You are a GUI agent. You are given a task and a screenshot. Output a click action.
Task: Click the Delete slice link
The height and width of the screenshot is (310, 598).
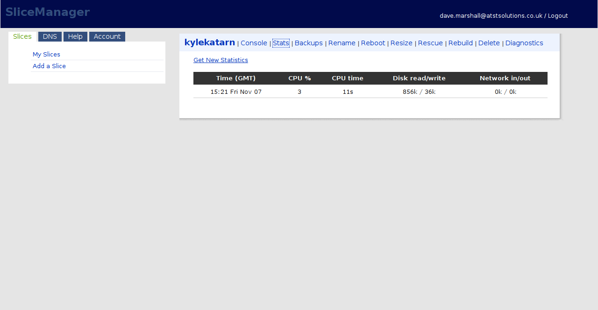click(x=489, y=43)
